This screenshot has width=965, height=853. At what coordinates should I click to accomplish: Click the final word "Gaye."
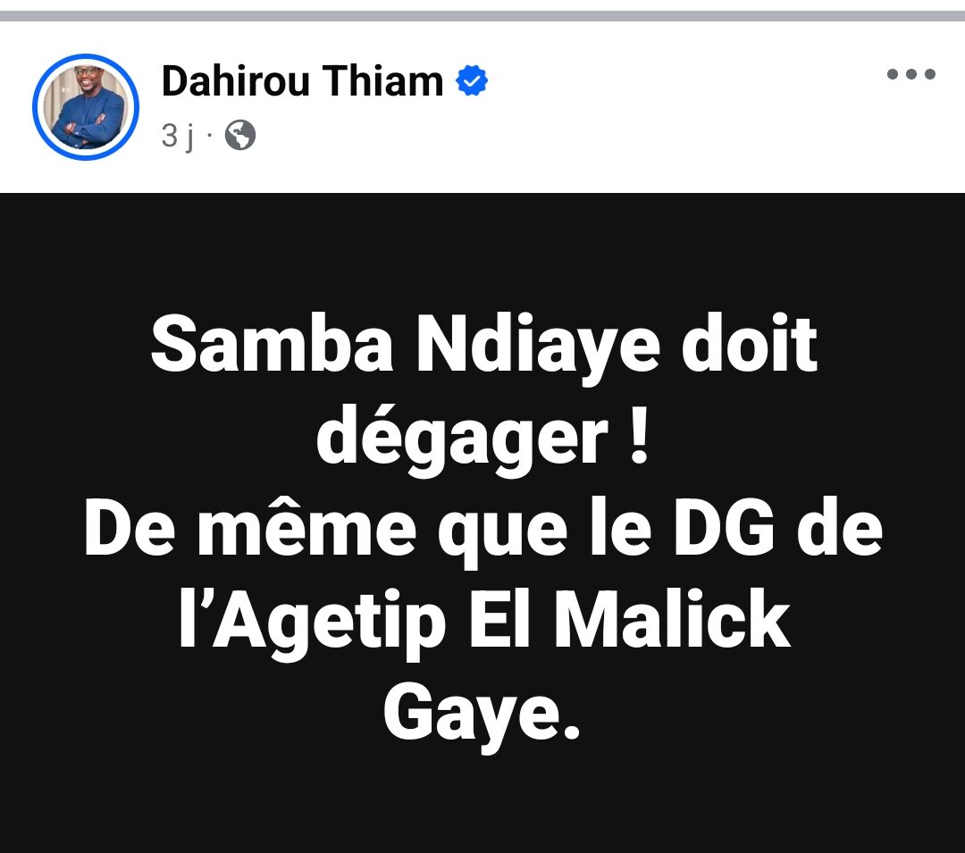click(x=482, y=716)
